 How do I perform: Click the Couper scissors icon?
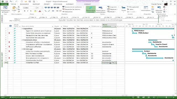click(19, 7)
